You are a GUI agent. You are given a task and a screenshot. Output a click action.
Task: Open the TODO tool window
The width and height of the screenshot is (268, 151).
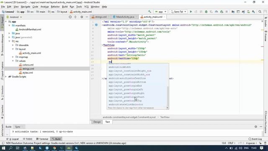27,139
